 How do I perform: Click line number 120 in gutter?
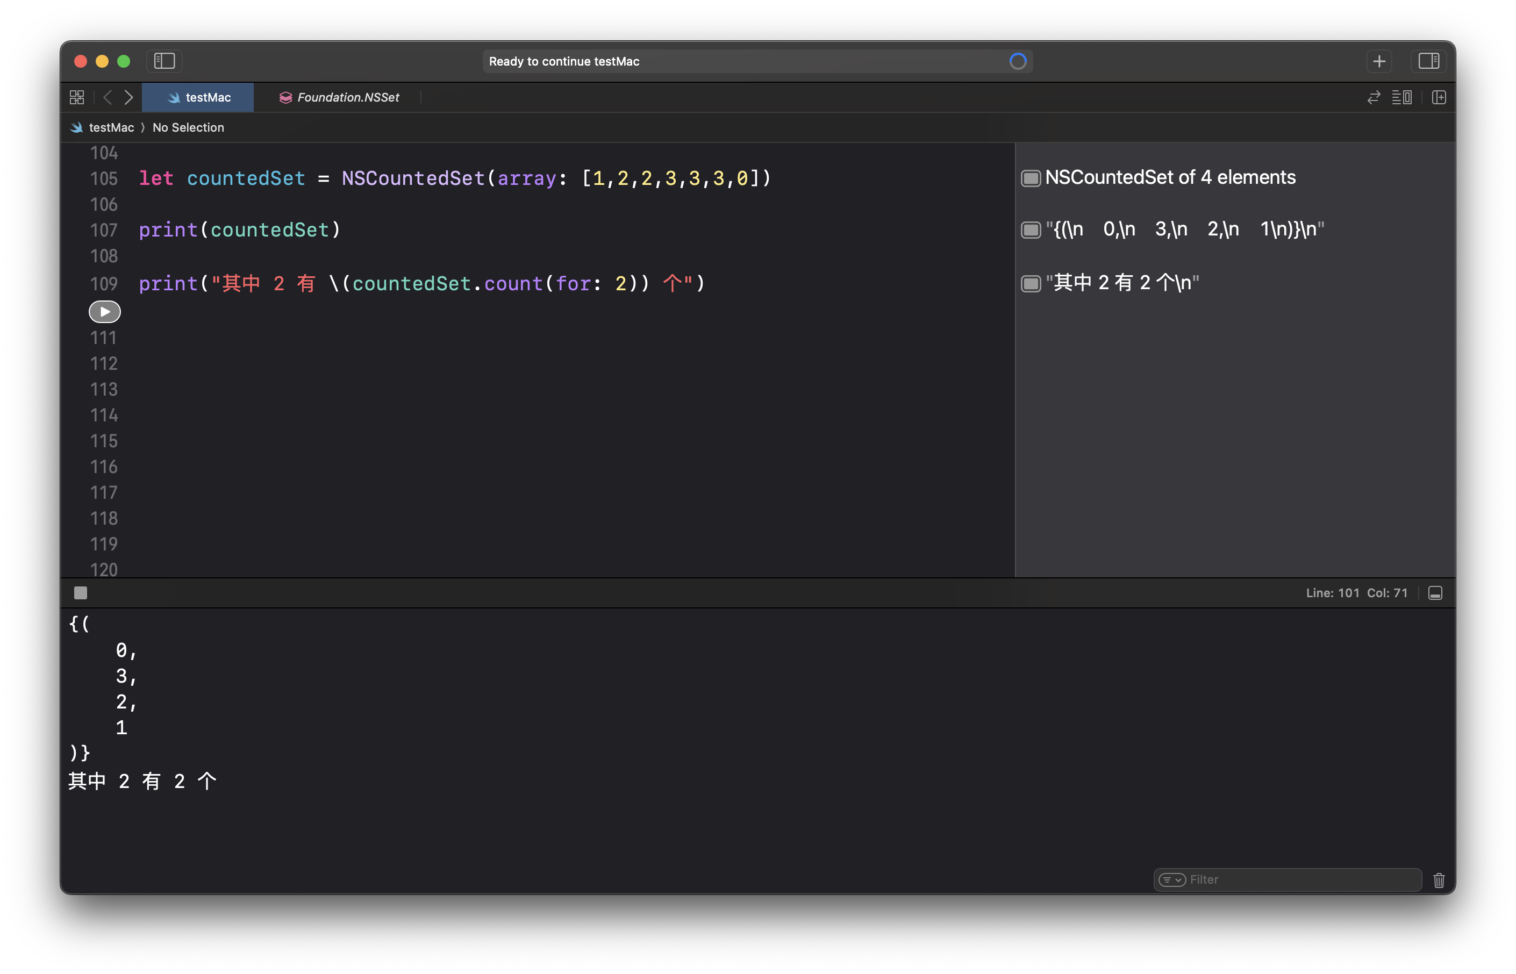pyautogui.click(x=104, y=569)
